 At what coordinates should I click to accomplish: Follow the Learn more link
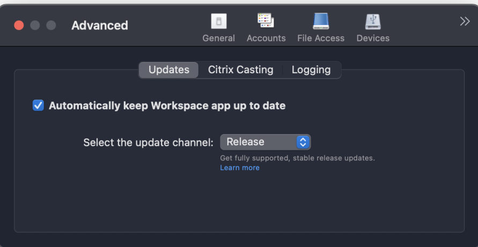point(240,168)
